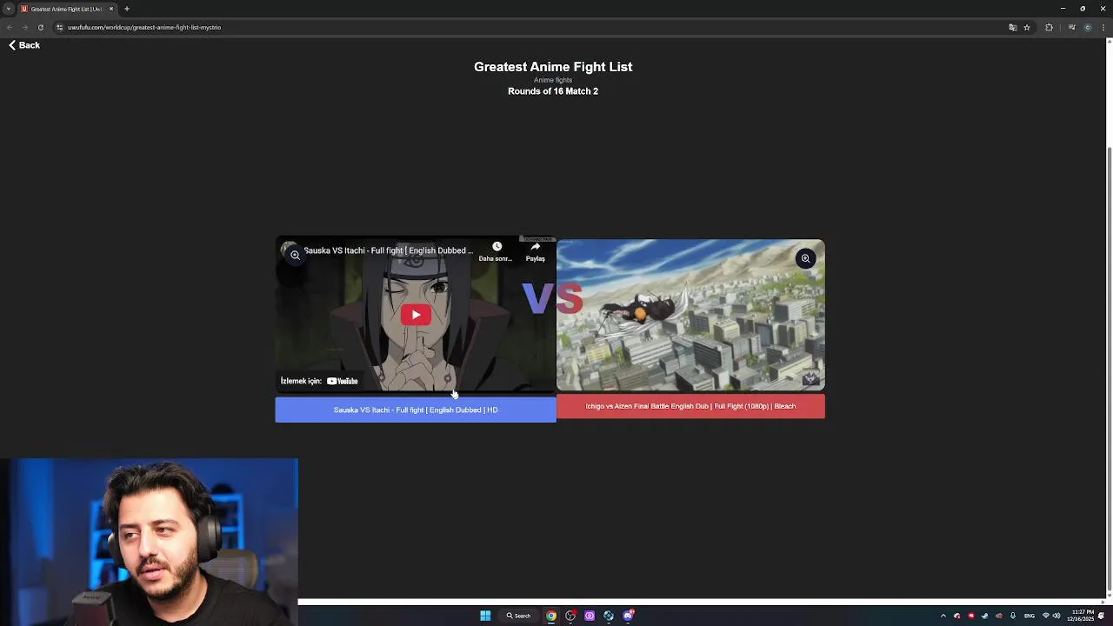Bookmark this page with star icon
Viewport: 1113px width, 626px height.
(1027, 27)
